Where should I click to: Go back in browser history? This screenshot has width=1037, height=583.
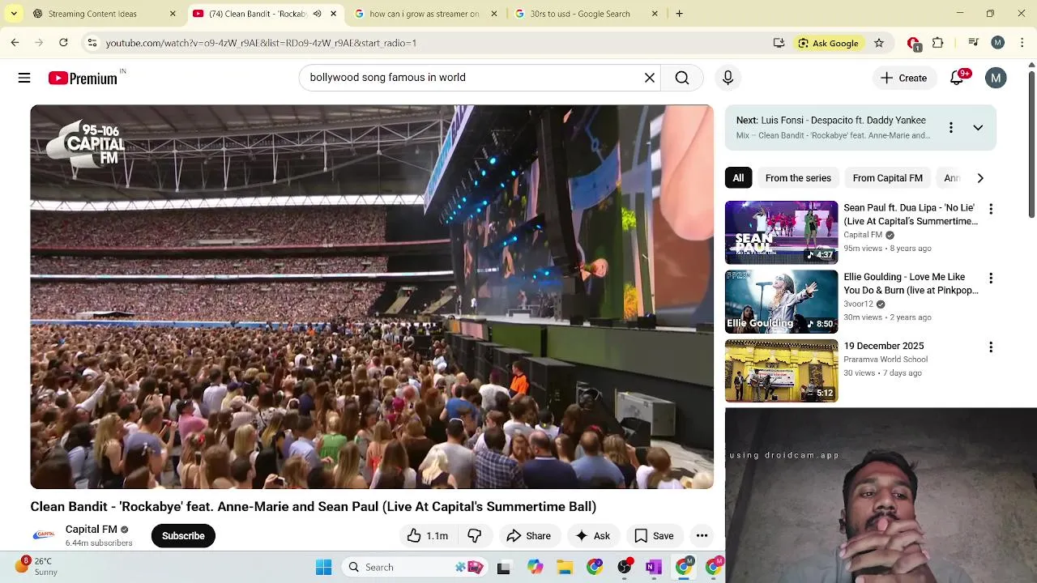click(x=15, y=43)
